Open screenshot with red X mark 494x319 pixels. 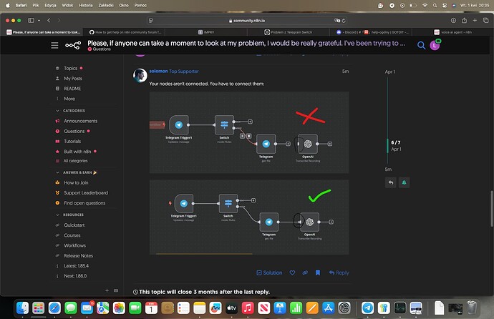249,132
